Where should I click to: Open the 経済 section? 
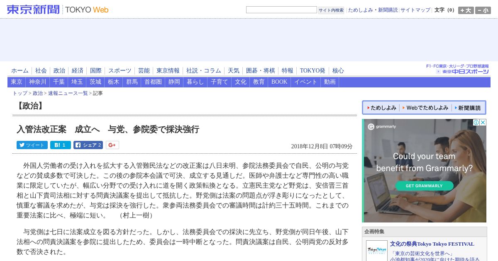(78, 71)
